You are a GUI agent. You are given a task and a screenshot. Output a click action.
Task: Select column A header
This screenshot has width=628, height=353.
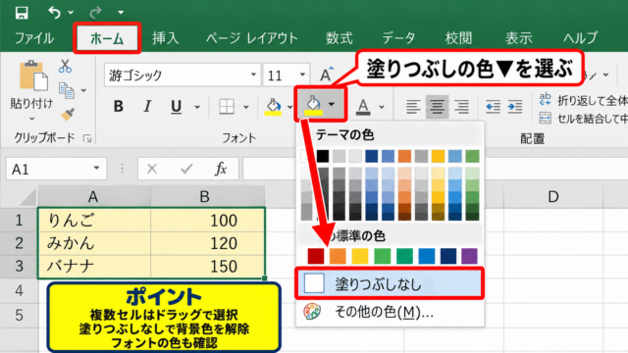(x=94, y=196)
